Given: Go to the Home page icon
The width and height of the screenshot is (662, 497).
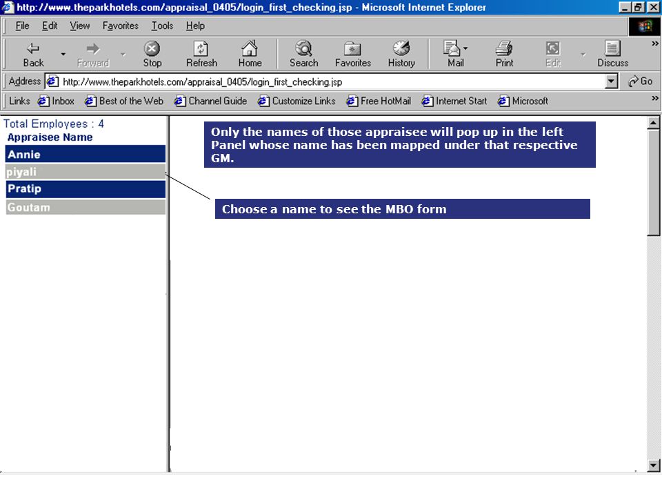Looking at the screenshot, I should click(x=250, y=55).
